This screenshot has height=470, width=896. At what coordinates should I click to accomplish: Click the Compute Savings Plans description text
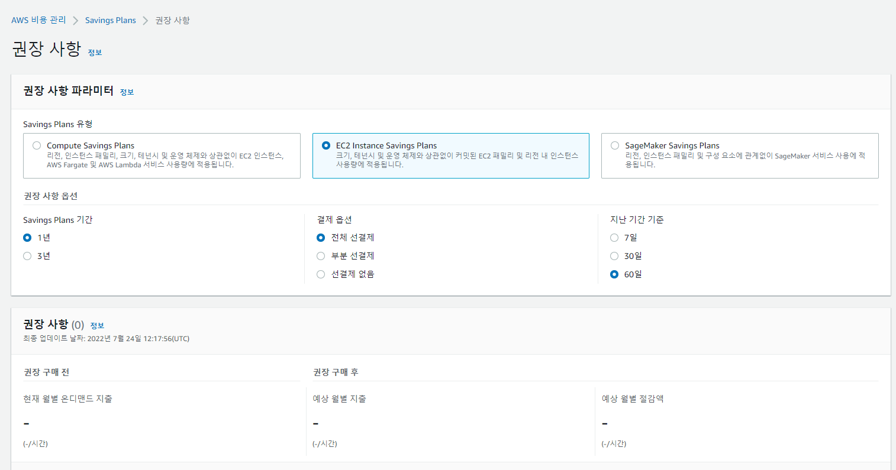point(165,160)
